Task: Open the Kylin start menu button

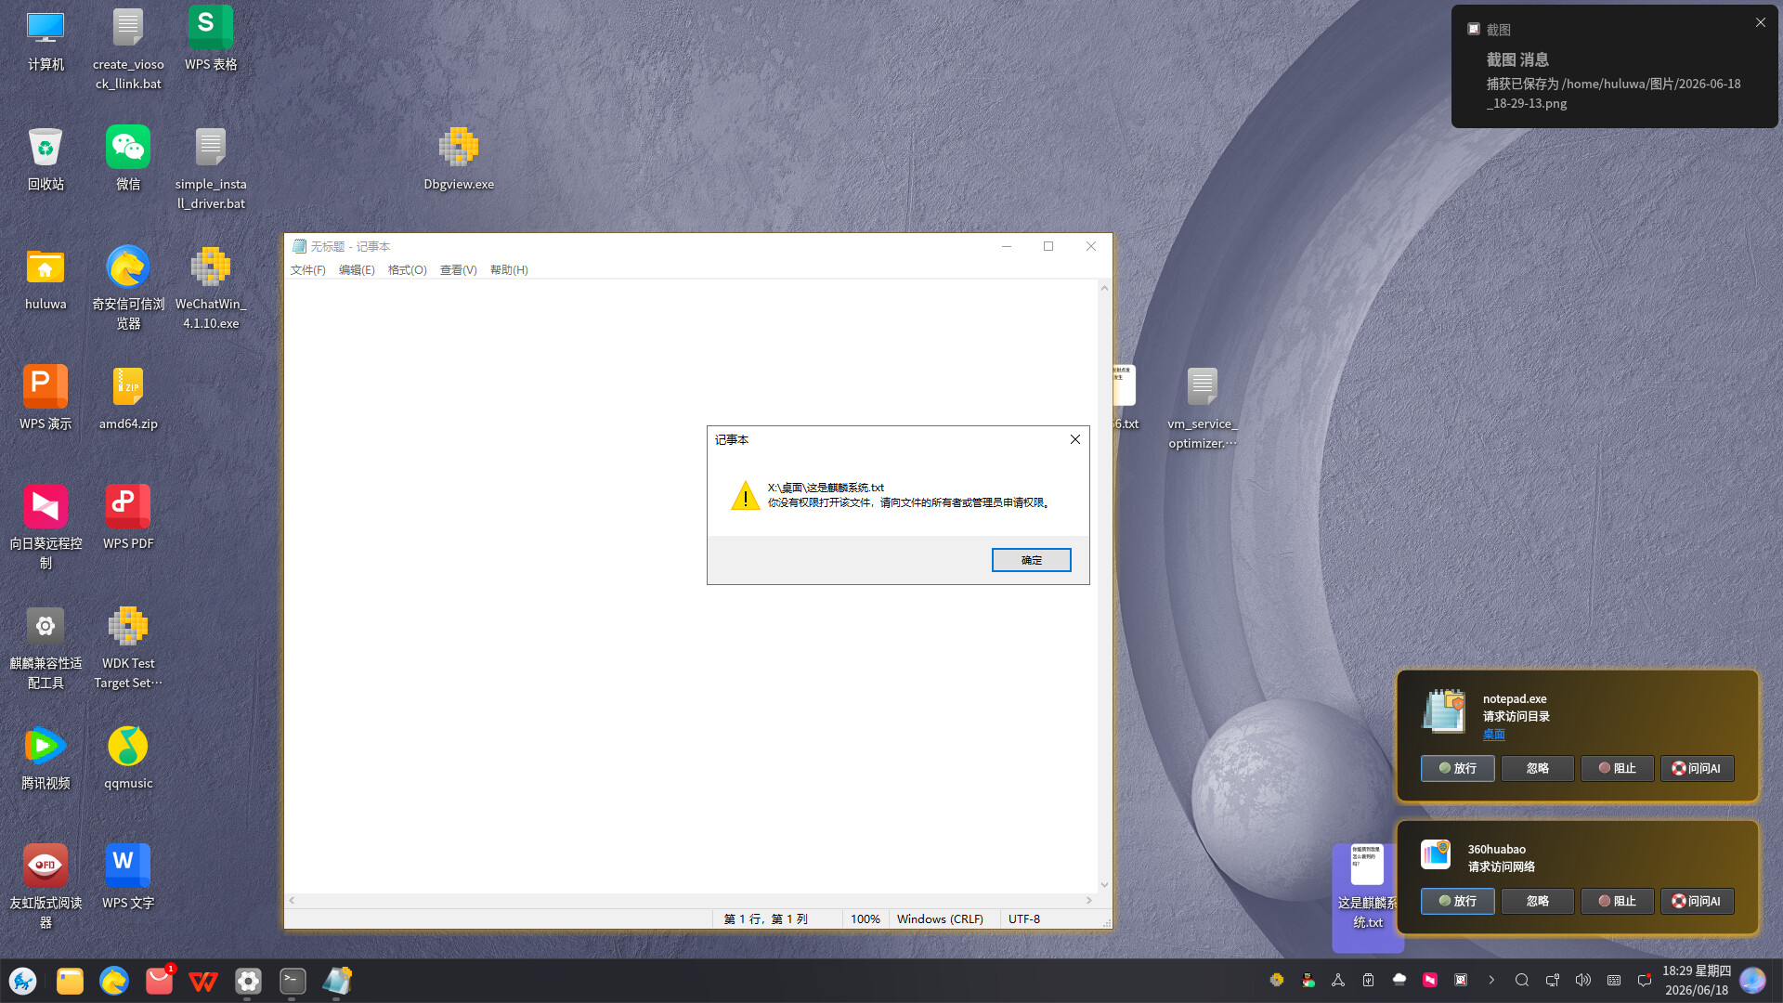Action: click(x=23, y=981)
